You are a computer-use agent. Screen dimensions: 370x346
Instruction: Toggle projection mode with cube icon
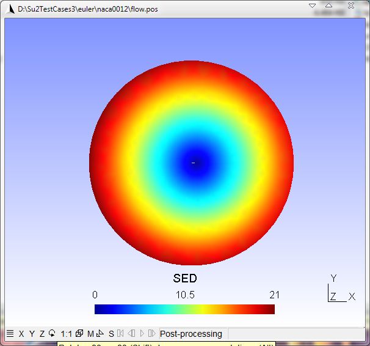(x=79, y=334)
